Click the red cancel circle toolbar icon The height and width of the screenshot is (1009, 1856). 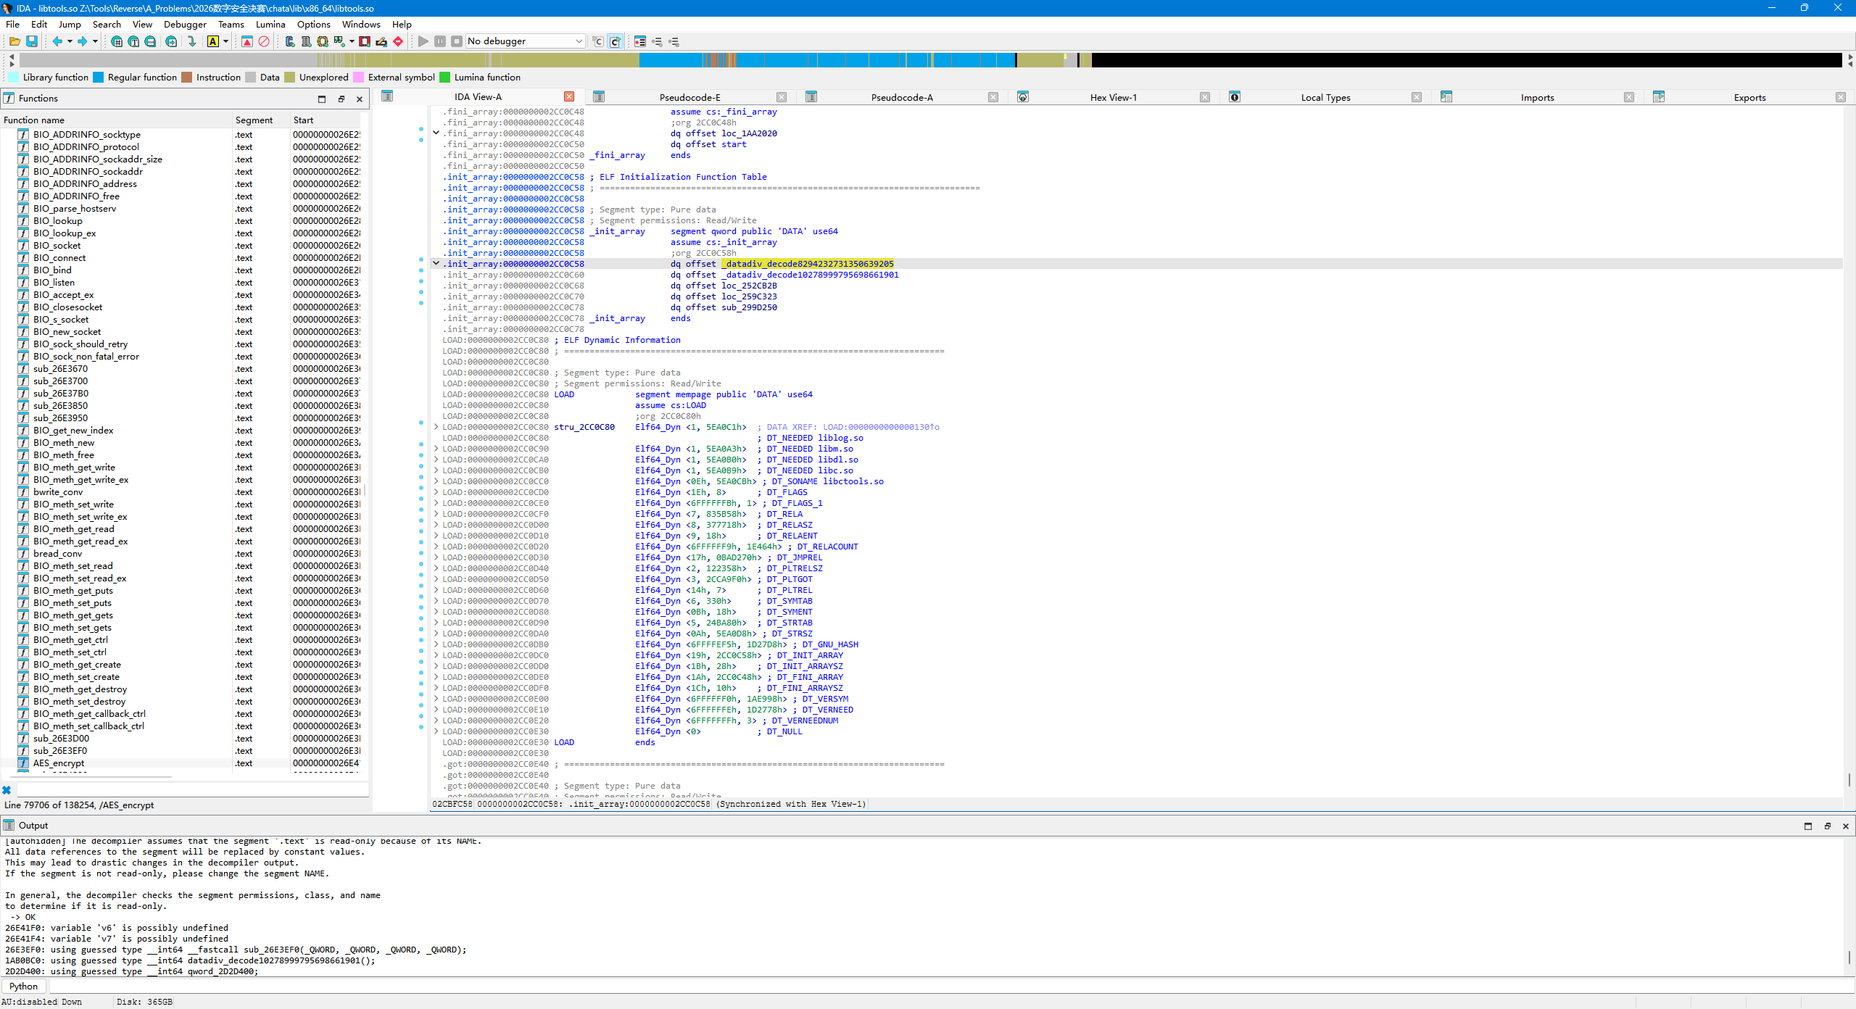[264, 41]
